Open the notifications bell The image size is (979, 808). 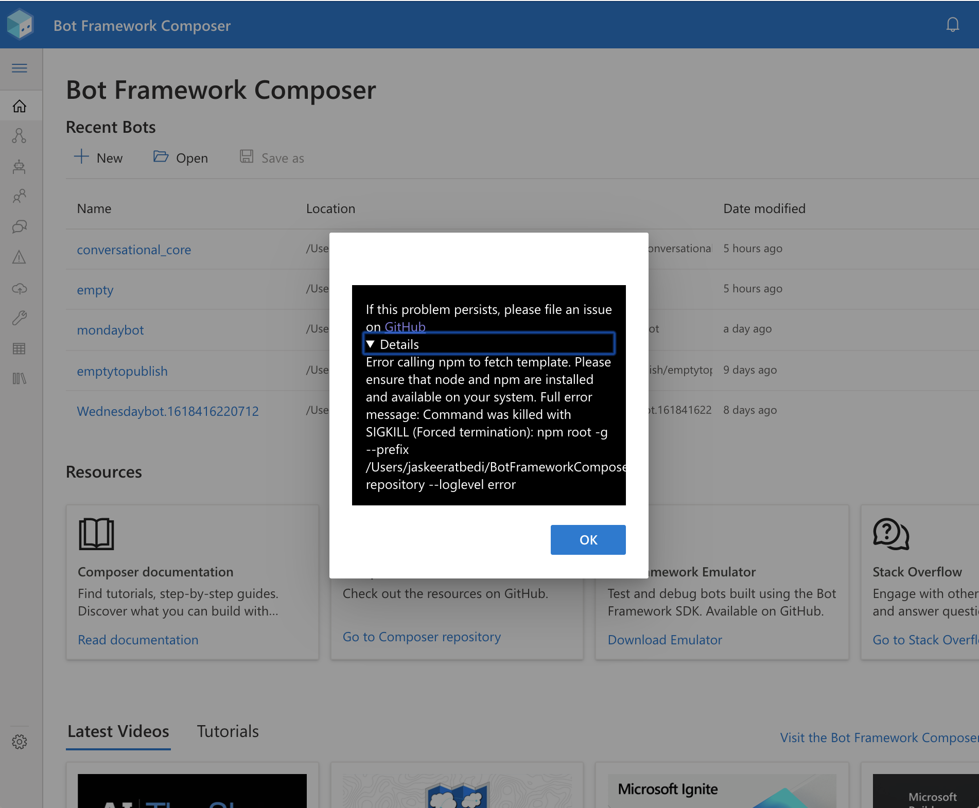pyautogui.click(x=953, y=24)
